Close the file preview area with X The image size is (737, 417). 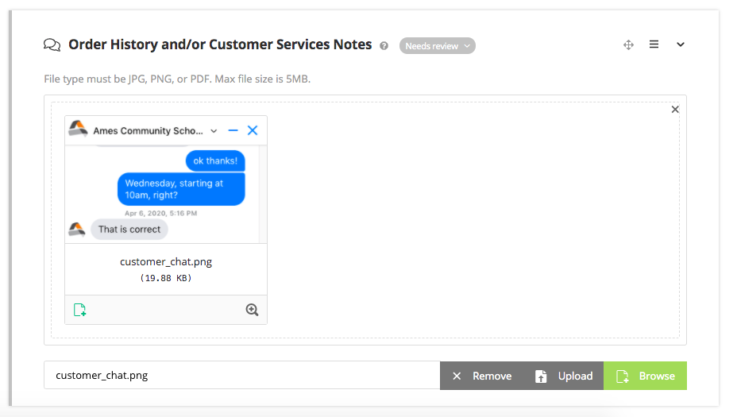pyautogui.click(x=675, y=110)
